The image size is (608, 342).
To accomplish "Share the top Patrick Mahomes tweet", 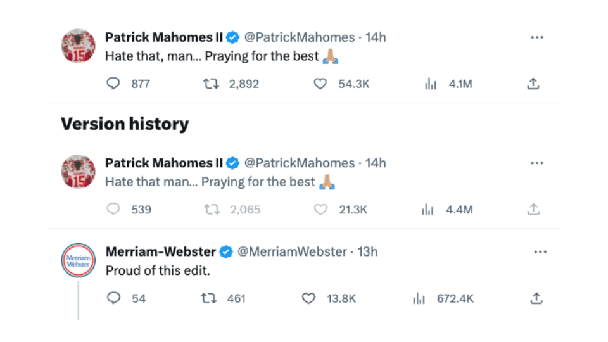I will tap(533, 84).
